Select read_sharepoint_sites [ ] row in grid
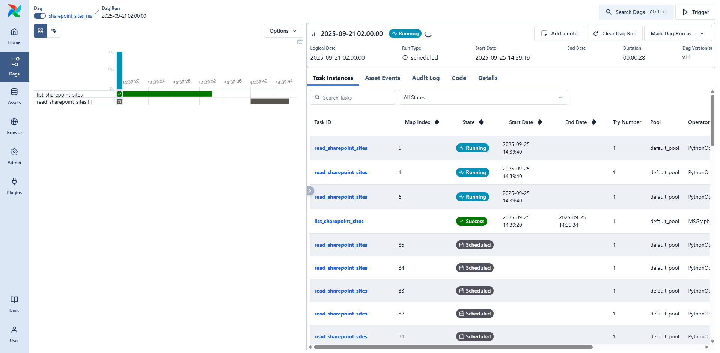 75,102
